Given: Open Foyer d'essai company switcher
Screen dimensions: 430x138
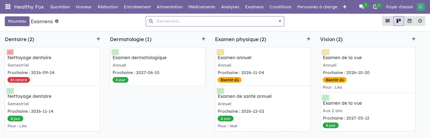Looking at the screenshot, I should tap(399, 7).
